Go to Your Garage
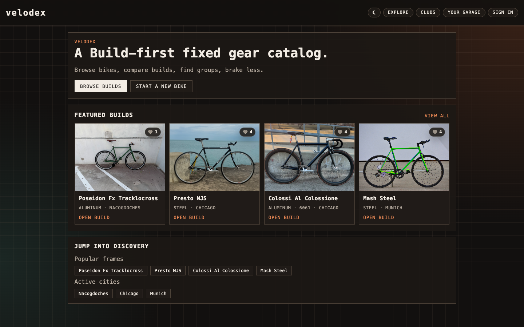 464,12
